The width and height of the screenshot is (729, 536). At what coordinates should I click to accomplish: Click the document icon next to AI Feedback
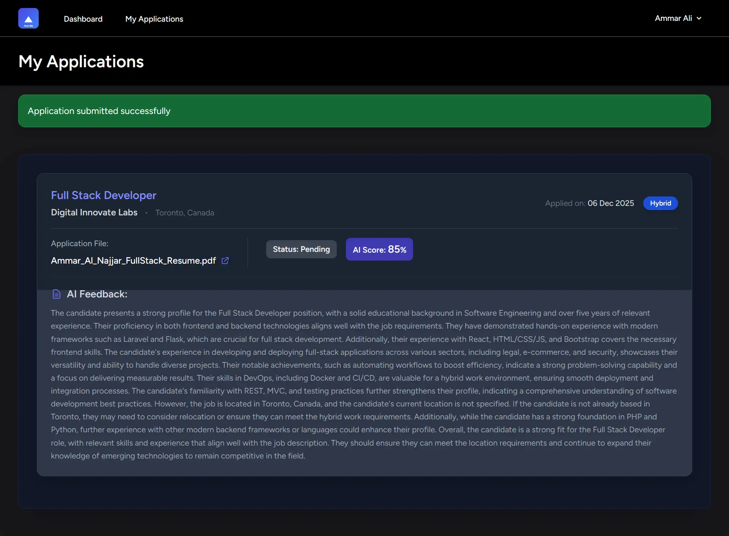57,294
